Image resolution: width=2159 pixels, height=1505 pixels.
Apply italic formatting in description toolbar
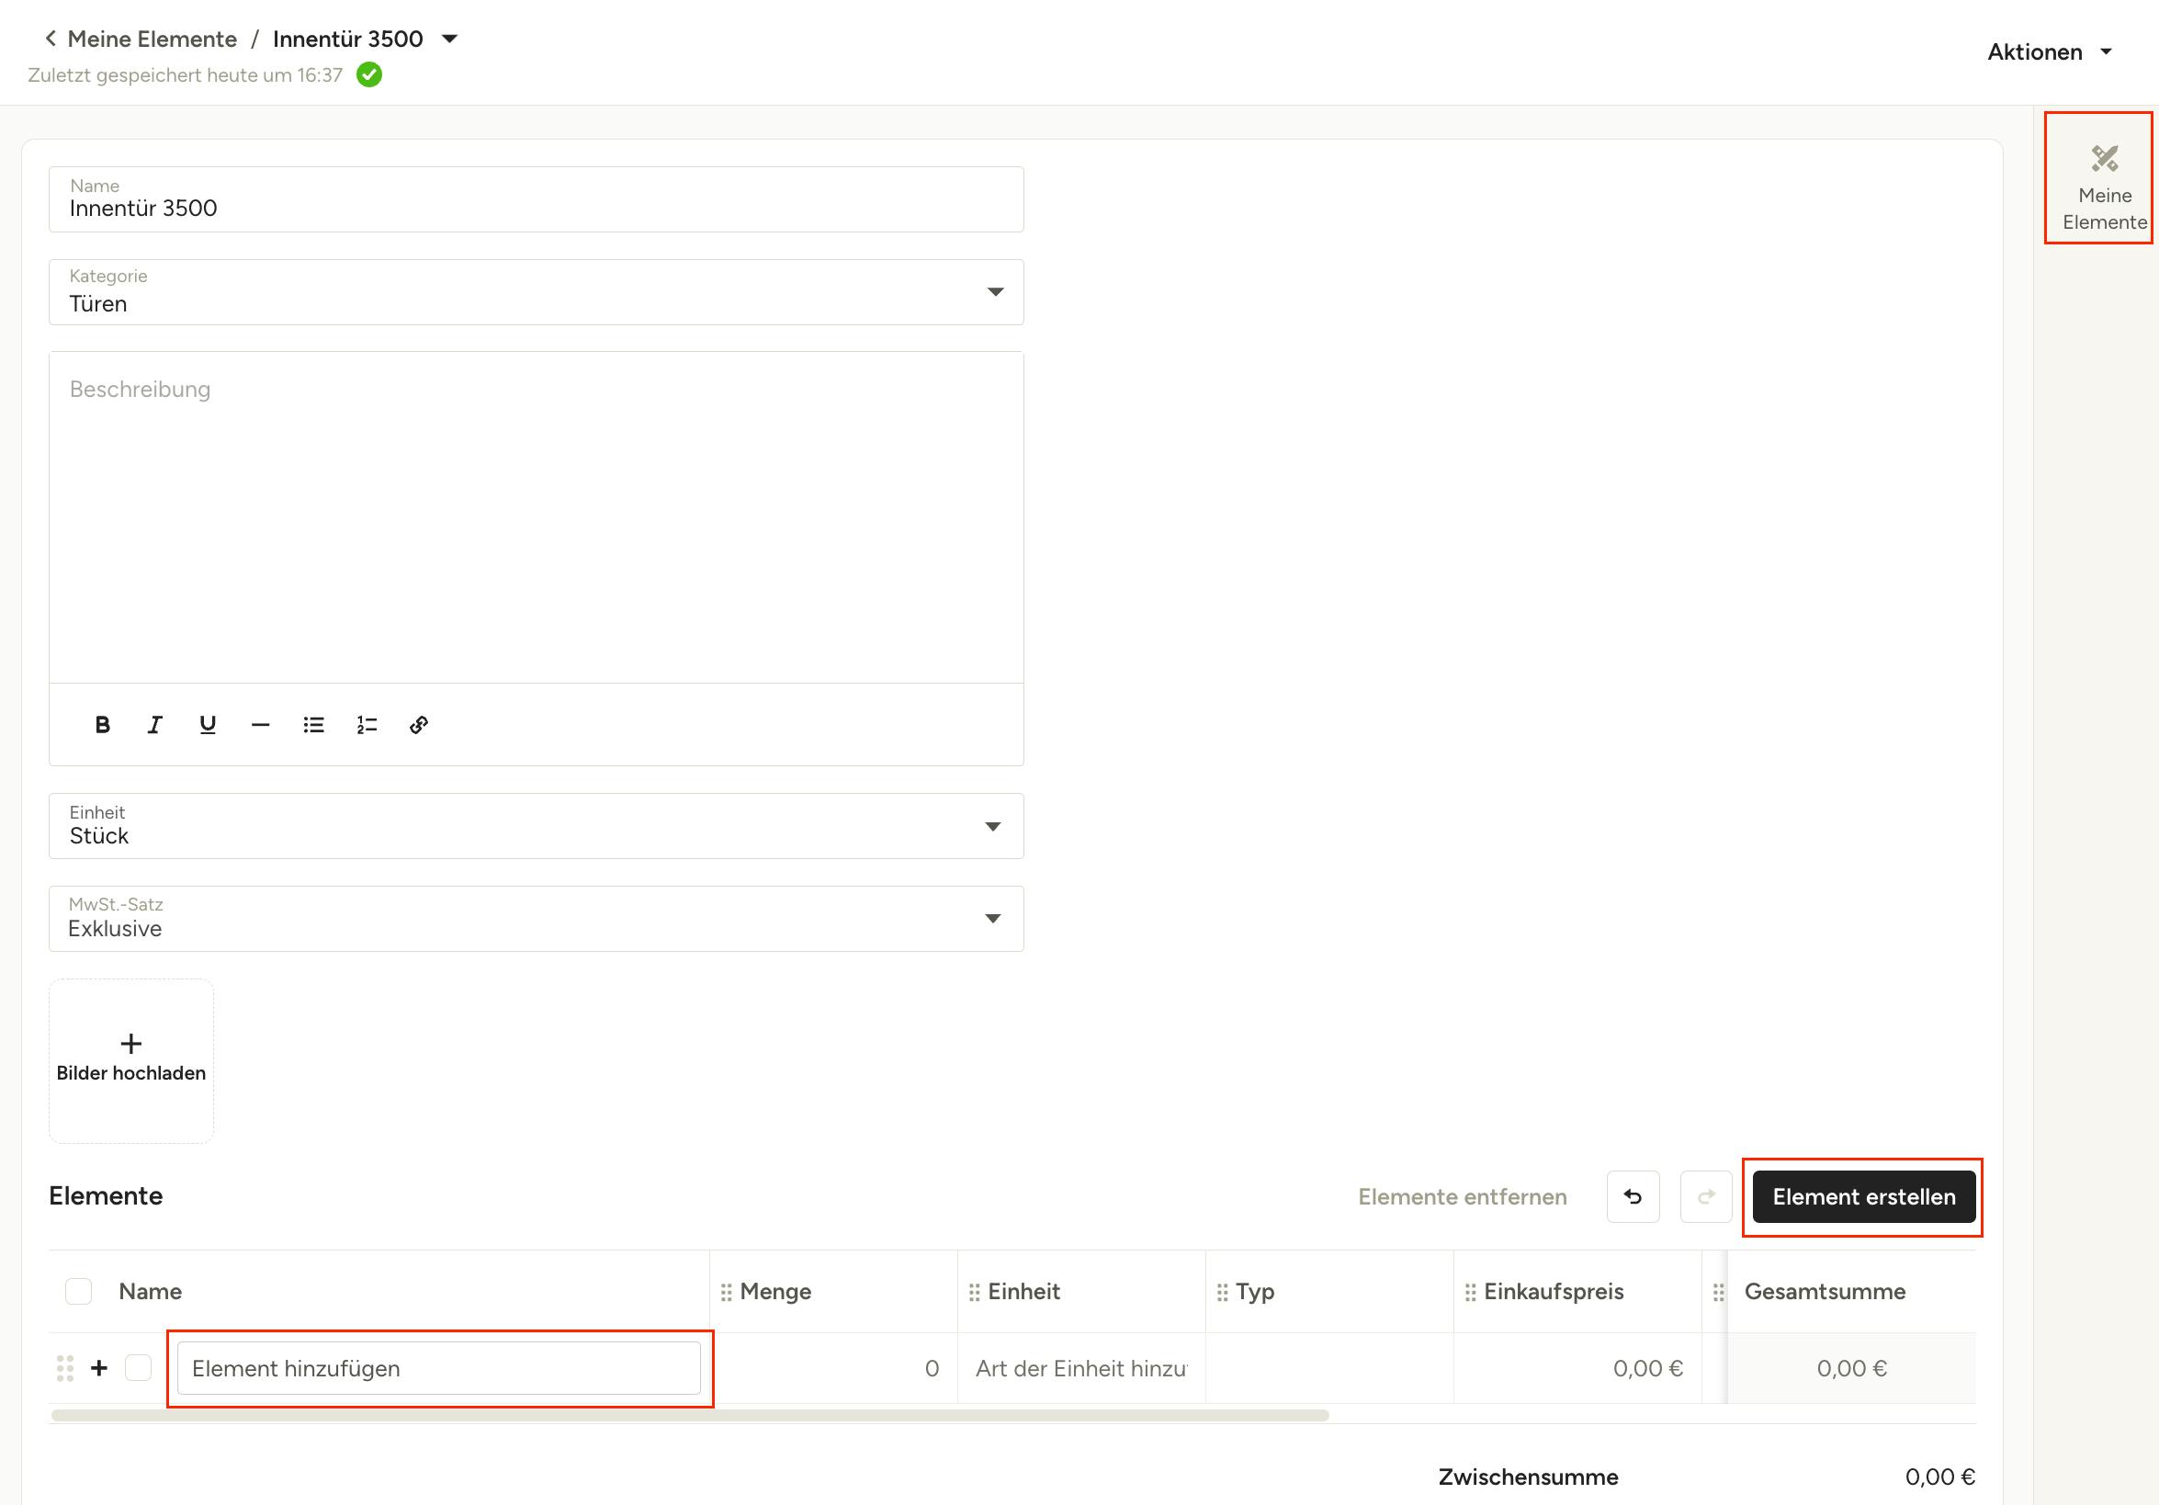click(x=155, y=724)
